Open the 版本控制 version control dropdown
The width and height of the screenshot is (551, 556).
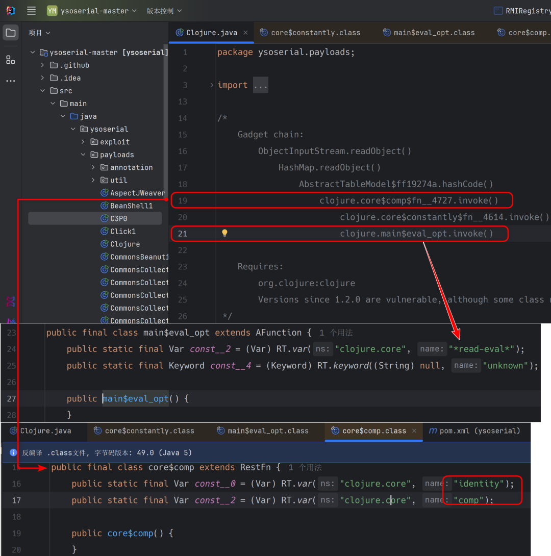[164, 11]
